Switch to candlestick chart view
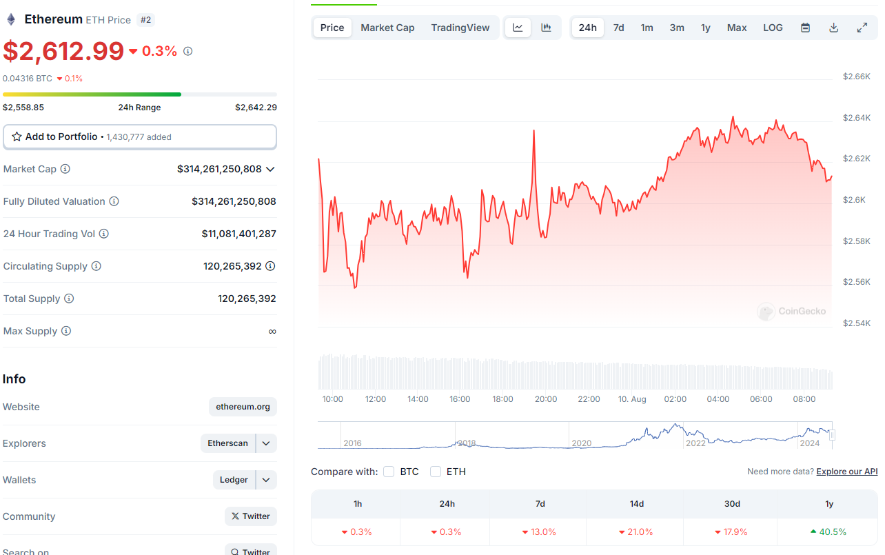Screen dimensions: 885x555 (x=546, y=28)
